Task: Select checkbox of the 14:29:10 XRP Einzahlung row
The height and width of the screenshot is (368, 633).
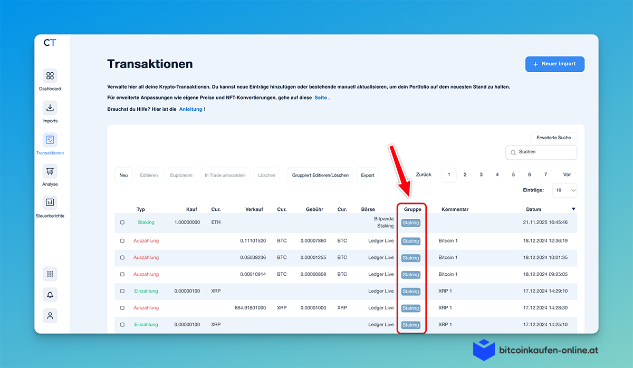Action: (122, 291)
